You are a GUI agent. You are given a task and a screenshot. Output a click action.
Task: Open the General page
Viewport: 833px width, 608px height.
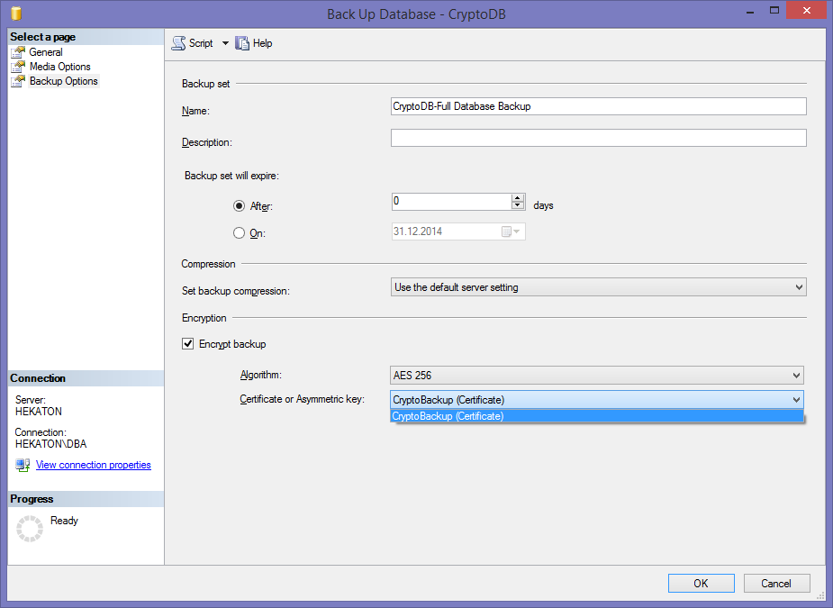46,52
